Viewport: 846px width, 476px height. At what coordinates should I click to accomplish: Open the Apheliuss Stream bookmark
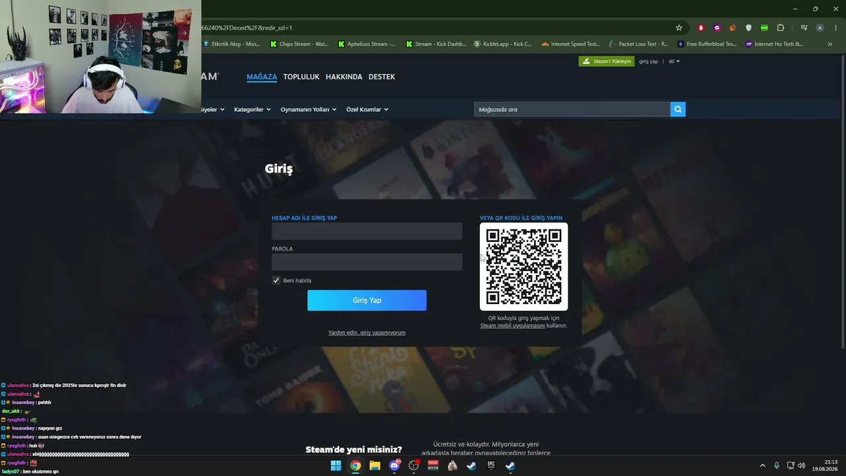367,44
